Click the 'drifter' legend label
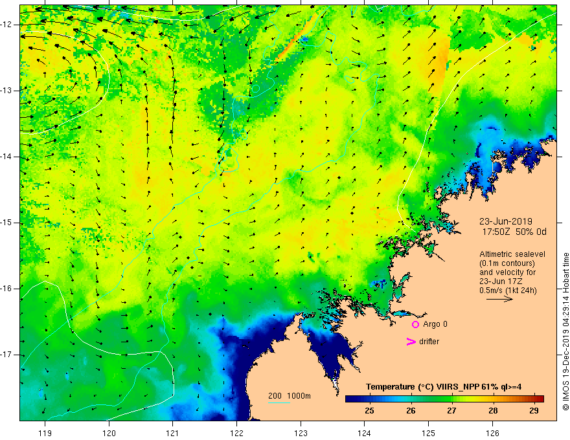This screenshot has height=440, width=570. pos(429,342)
